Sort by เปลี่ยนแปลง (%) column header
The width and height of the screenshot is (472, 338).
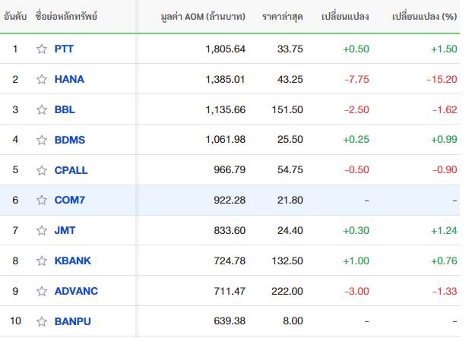click(424, 17)
